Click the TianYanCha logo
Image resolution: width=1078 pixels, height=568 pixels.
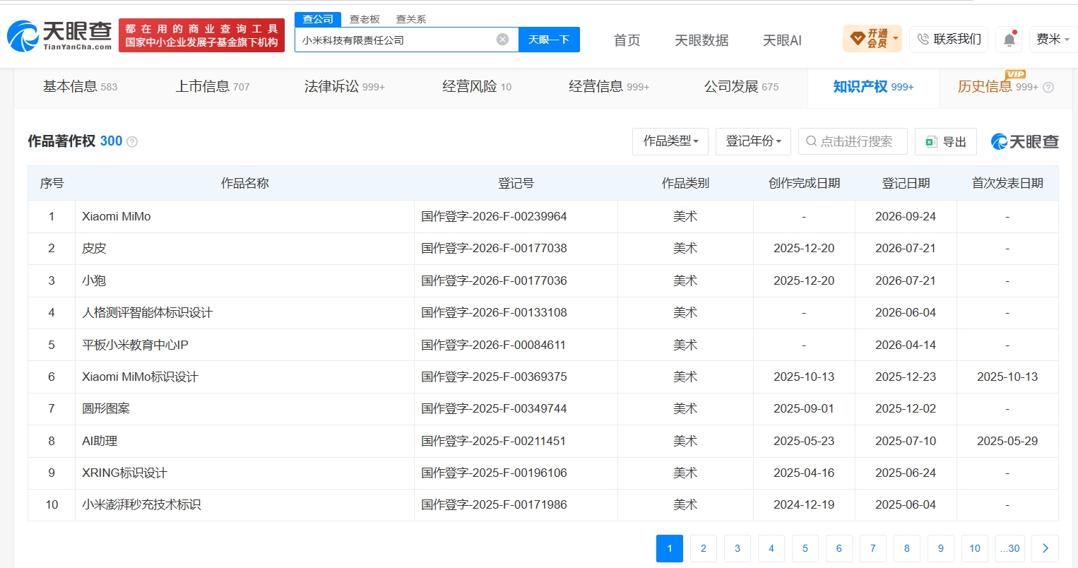[x=59, y=35]
